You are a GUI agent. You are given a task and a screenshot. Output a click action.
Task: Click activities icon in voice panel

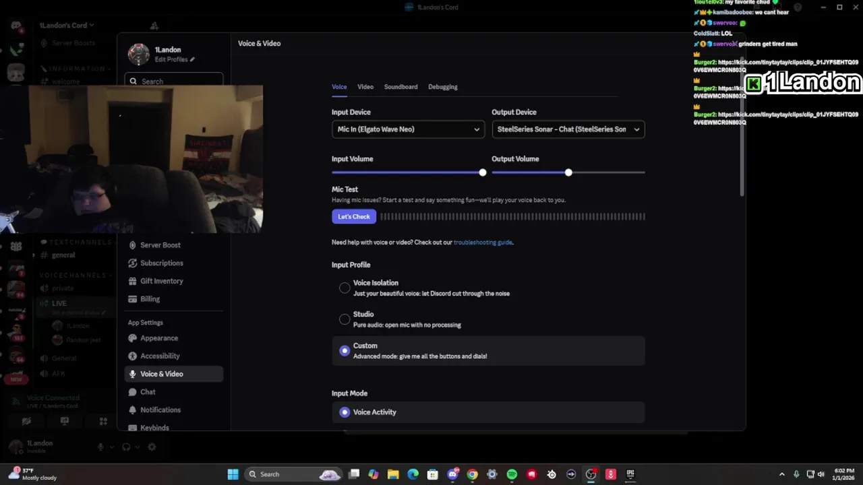coord(103,421)
